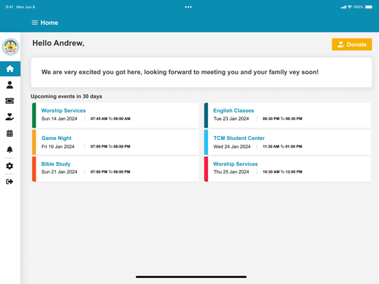This screenshot has width=379, height=284.
Task: Tap the '9:41' clock in status bar
Action: [x=10, y=7]
